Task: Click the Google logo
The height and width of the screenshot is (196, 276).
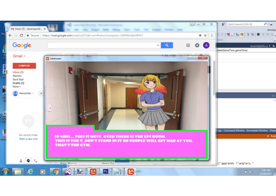Action: pyautogui.click(x=22, y=45)
